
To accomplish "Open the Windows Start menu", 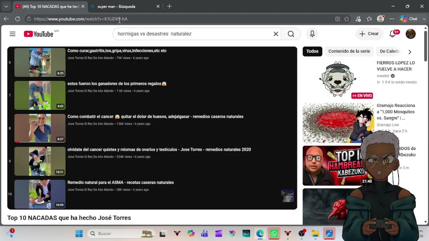I will pos(79,234).
